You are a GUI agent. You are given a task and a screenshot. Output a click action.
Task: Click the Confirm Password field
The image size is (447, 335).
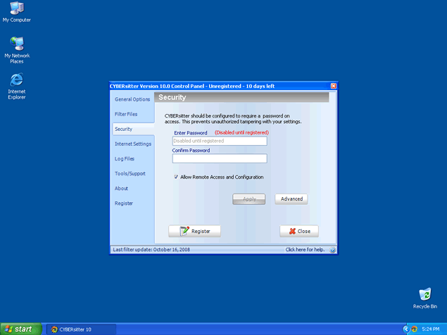point(220,158)
